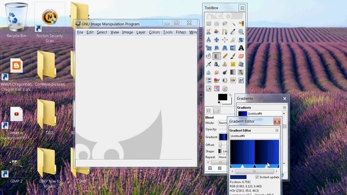Switch to the Tool Options tab
347x195 pixels.
208,110
